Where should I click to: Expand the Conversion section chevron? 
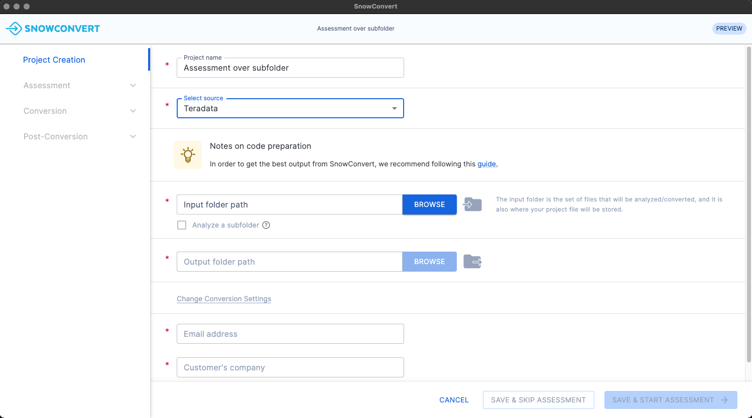point(133,111)
